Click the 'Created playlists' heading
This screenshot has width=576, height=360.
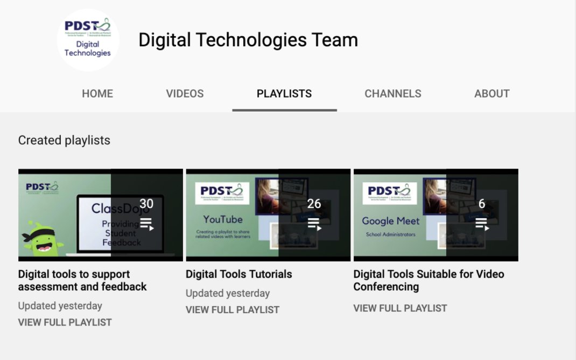point(64,140)
